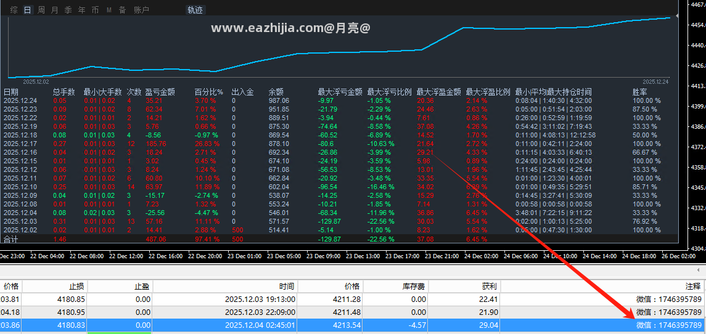Click the 26.83 % percentage cell

(x=207, y=144)
